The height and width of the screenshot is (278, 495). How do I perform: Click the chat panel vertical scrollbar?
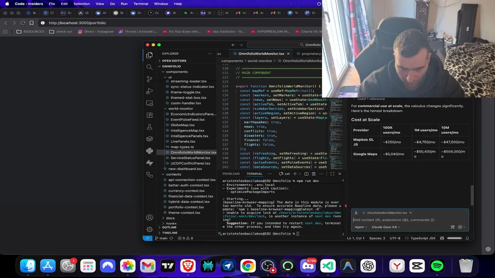[x=471, y=195]
